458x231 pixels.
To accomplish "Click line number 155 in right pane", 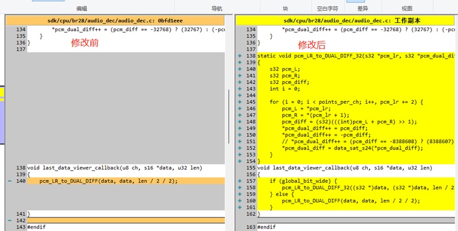I will click(x=251, y=168).
